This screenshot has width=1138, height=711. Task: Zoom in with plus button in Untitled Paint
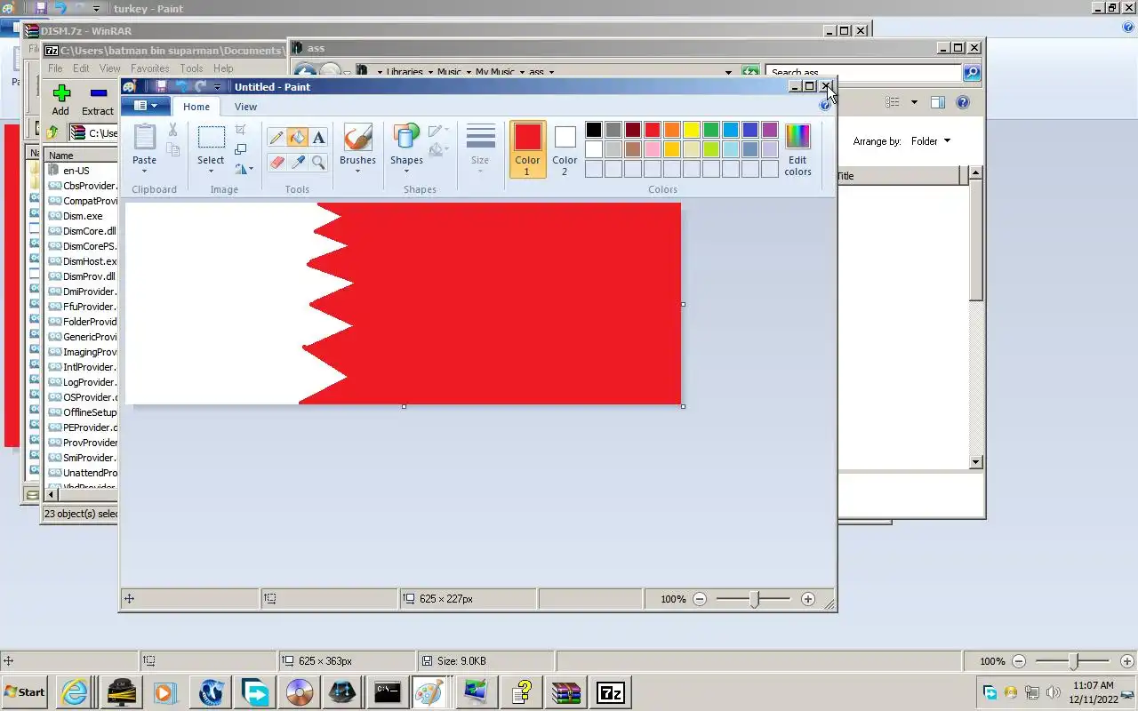point(807,599)
